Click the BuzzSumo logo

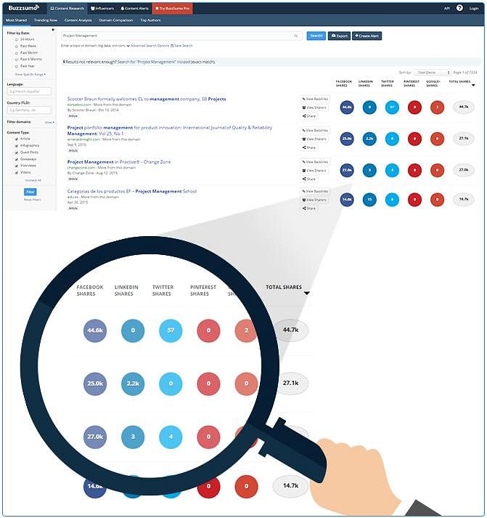pyautogui.click(x=22, y=8)
